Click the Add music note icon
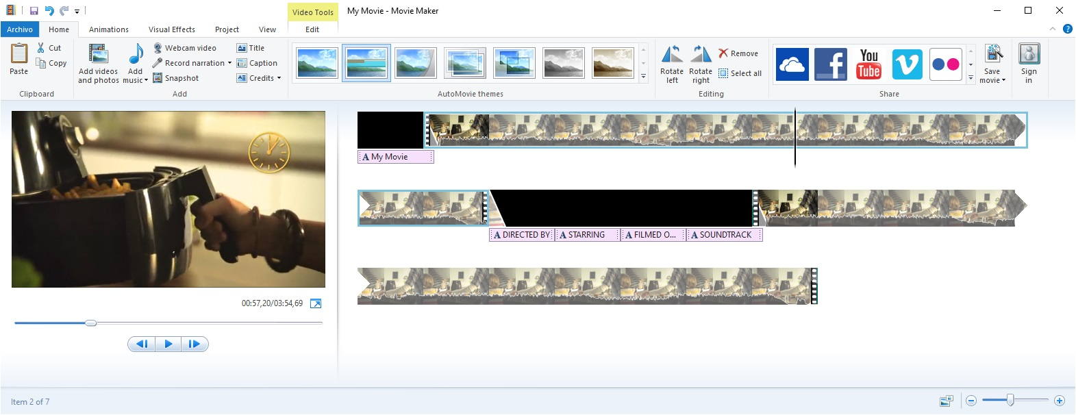Screen dimensions: 1076x415 pos(136,54)
